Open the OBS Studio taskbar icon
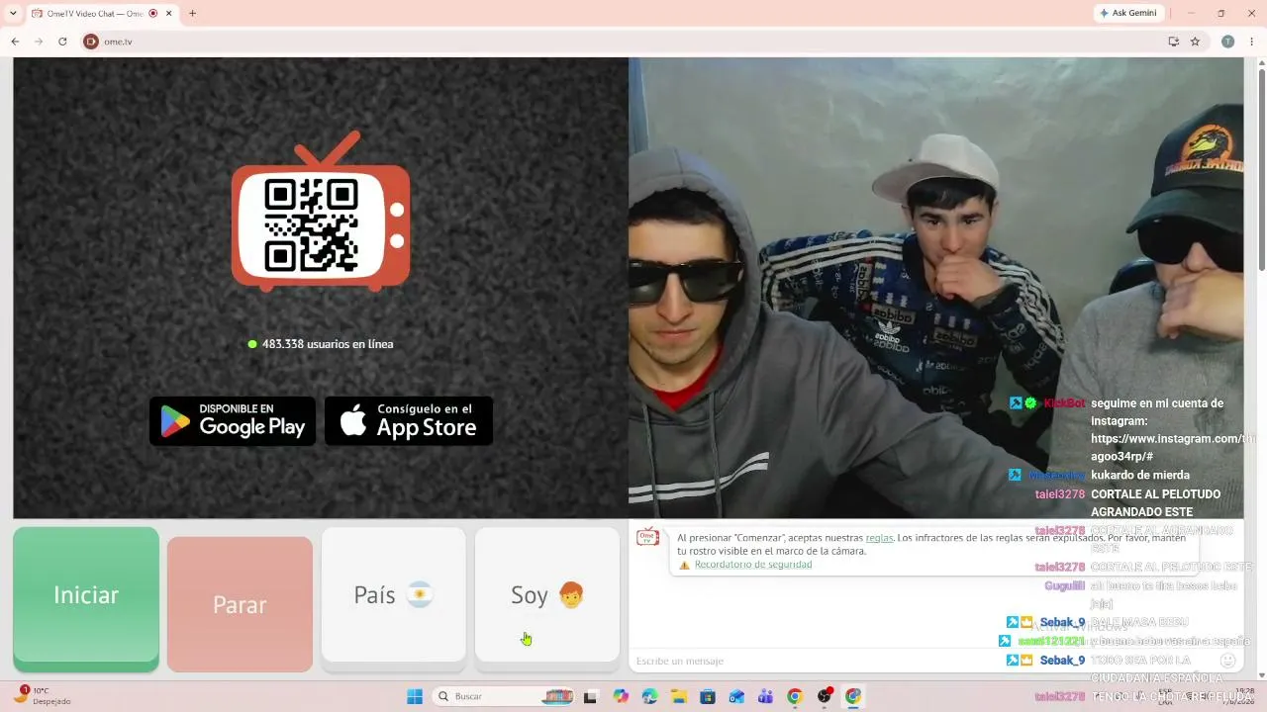1267x712 pixels. click(x=825, y=696)
